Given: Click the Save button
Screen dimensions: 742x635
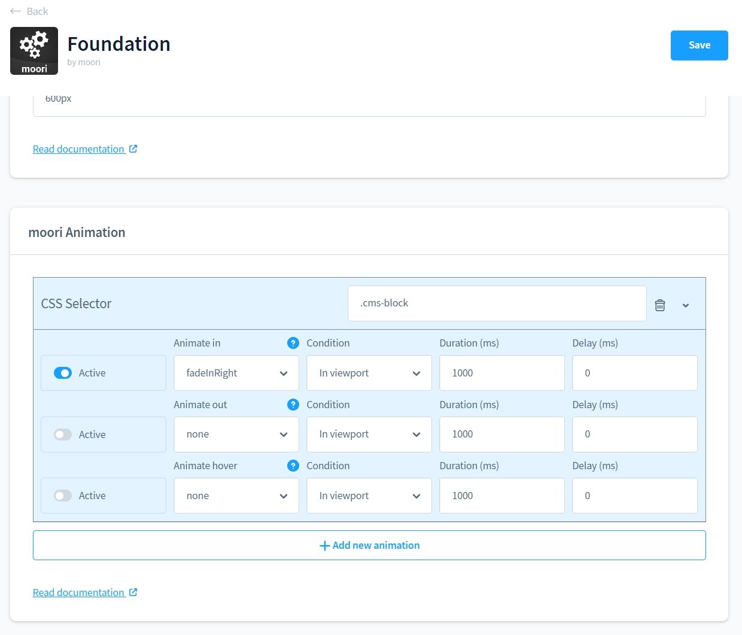Looking at the screenshot, I should coord(699,45).
